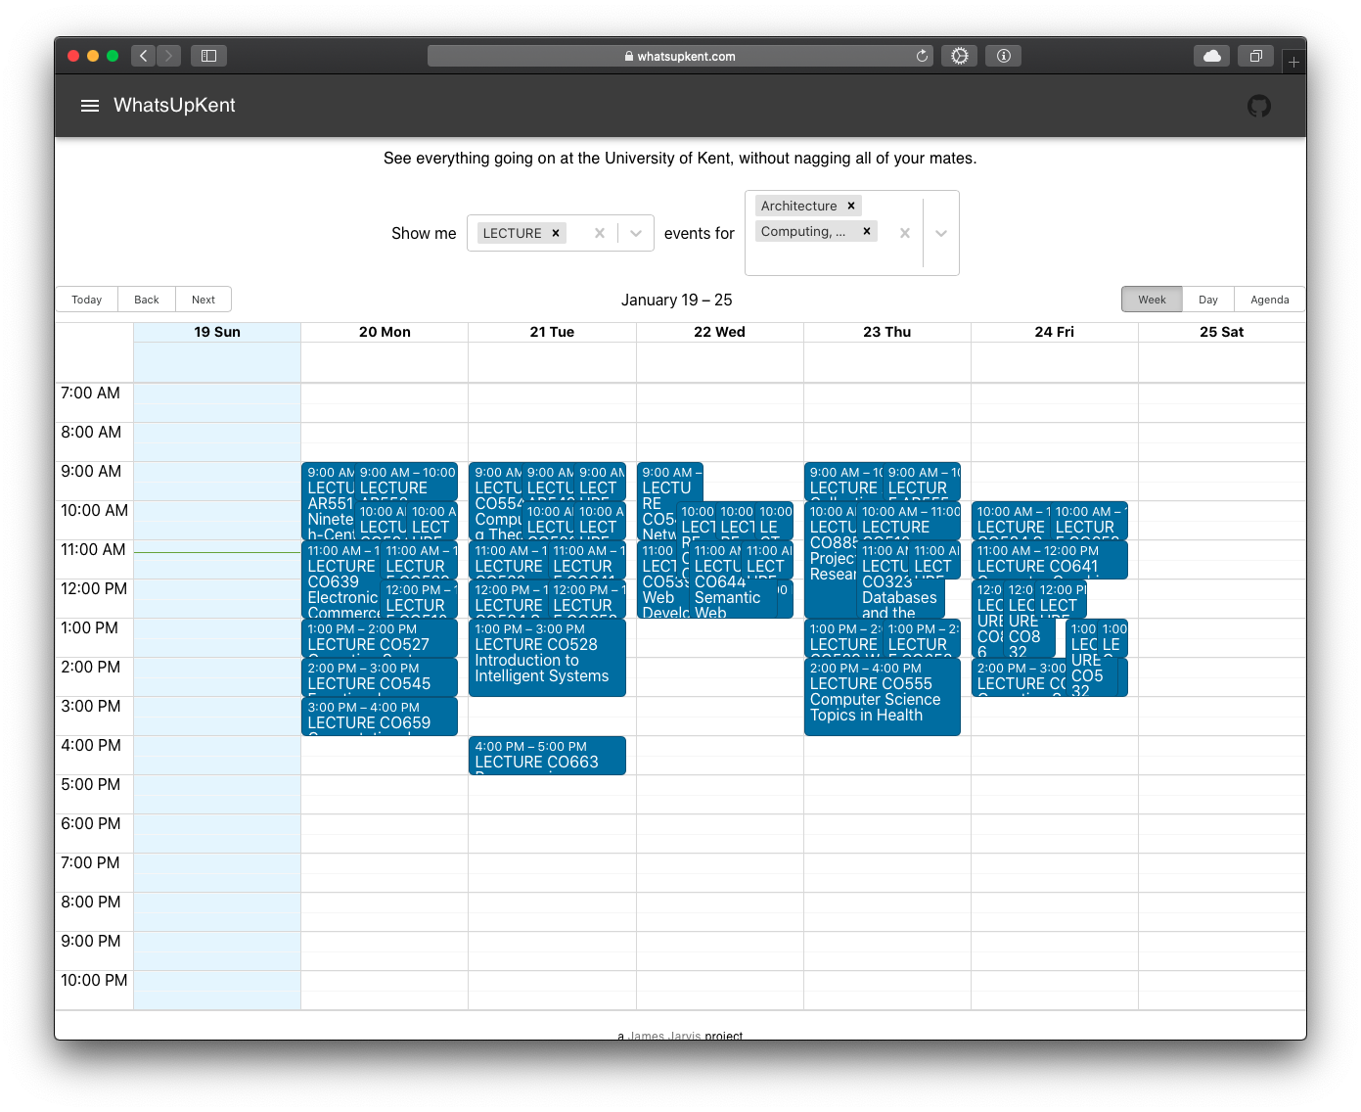Remove the LECTURE event type tag

tap(556, 233)
